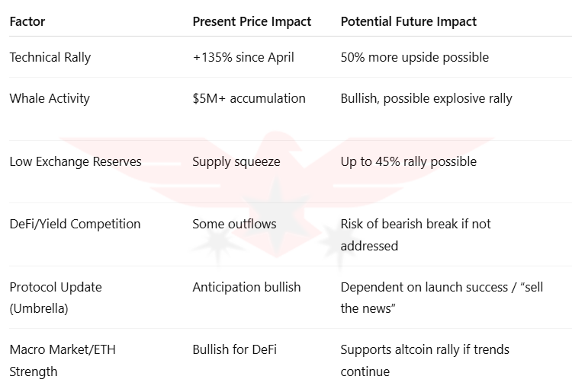572x392 pixels.
Task: Select the Technical Rally row label
Action: tap(50, 58)
